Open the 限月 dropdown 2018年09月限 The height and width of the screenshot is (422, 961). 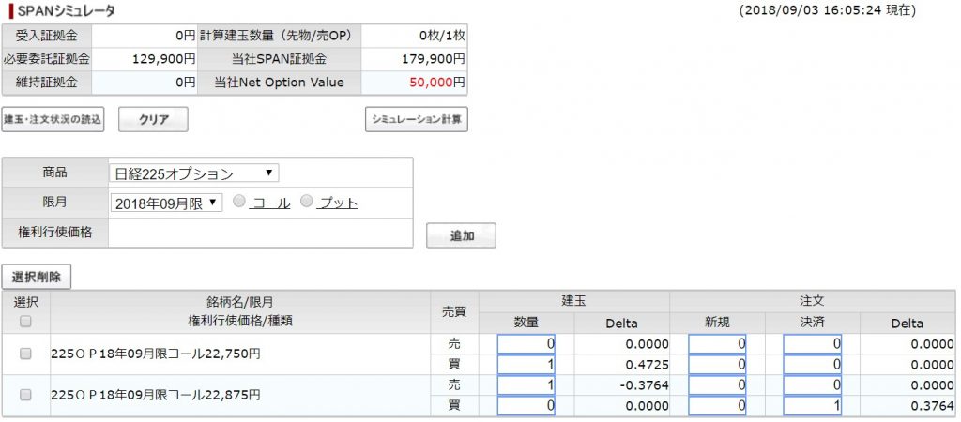click(167, 203)
